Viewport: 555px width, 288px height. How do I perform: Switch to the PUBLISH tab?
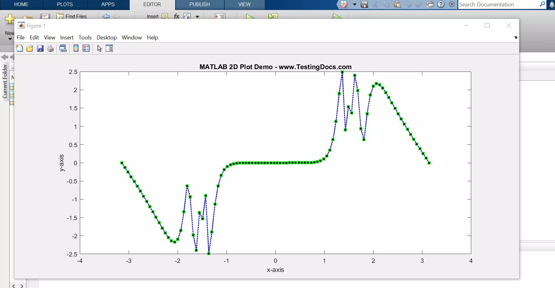(199, 5)
